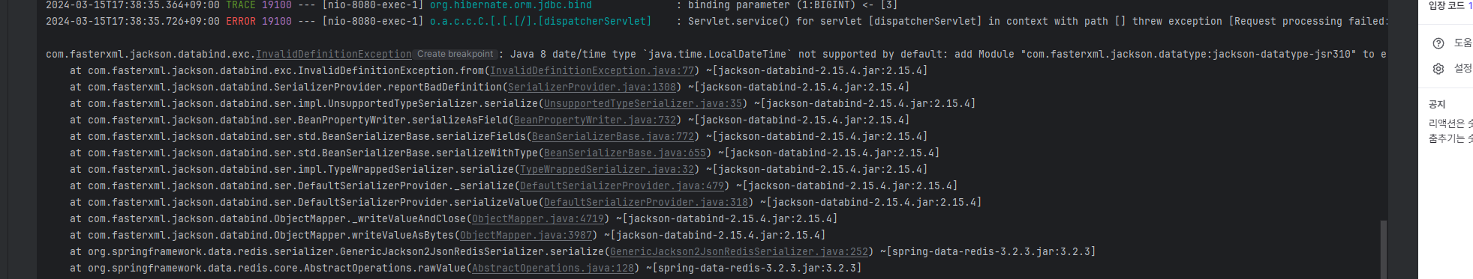Viewport: 1473px width, 279px height.
Task: Click the '도움' help label
Action: [1463, 43]
